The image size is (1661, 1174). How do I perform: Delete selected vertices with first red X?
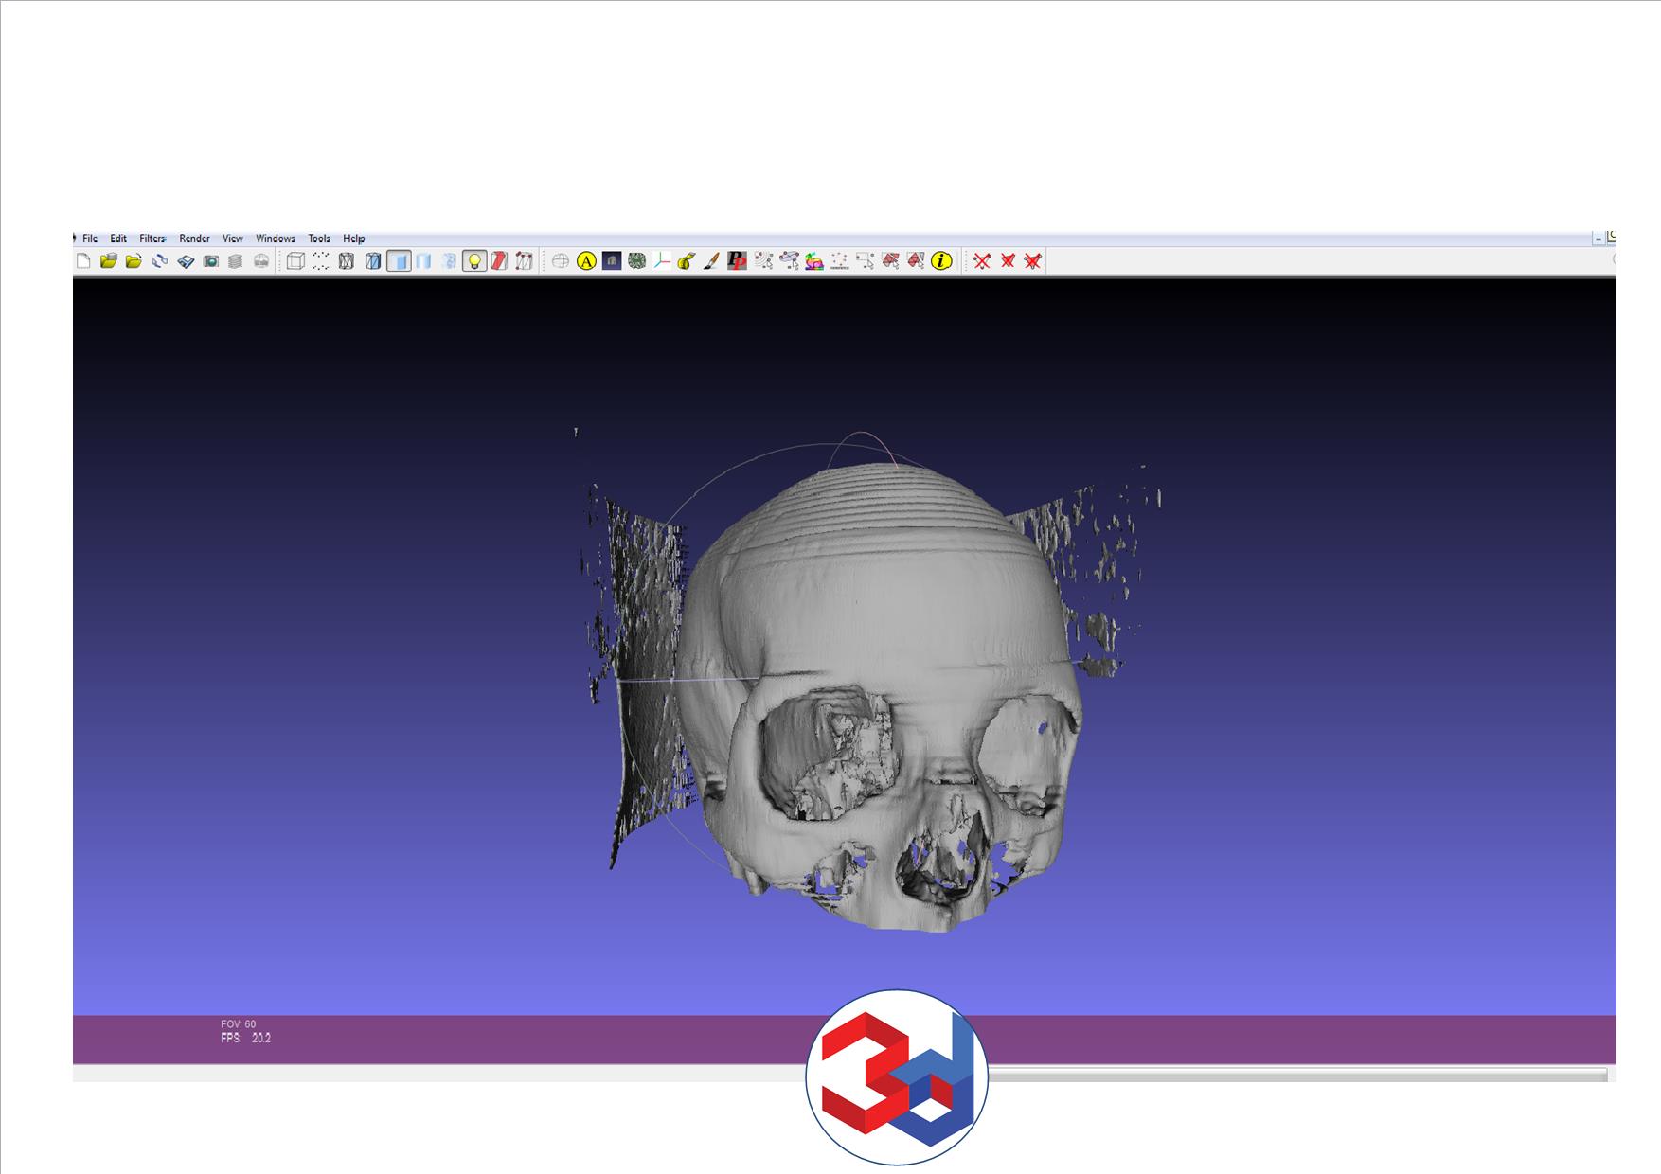click(982, 261)
